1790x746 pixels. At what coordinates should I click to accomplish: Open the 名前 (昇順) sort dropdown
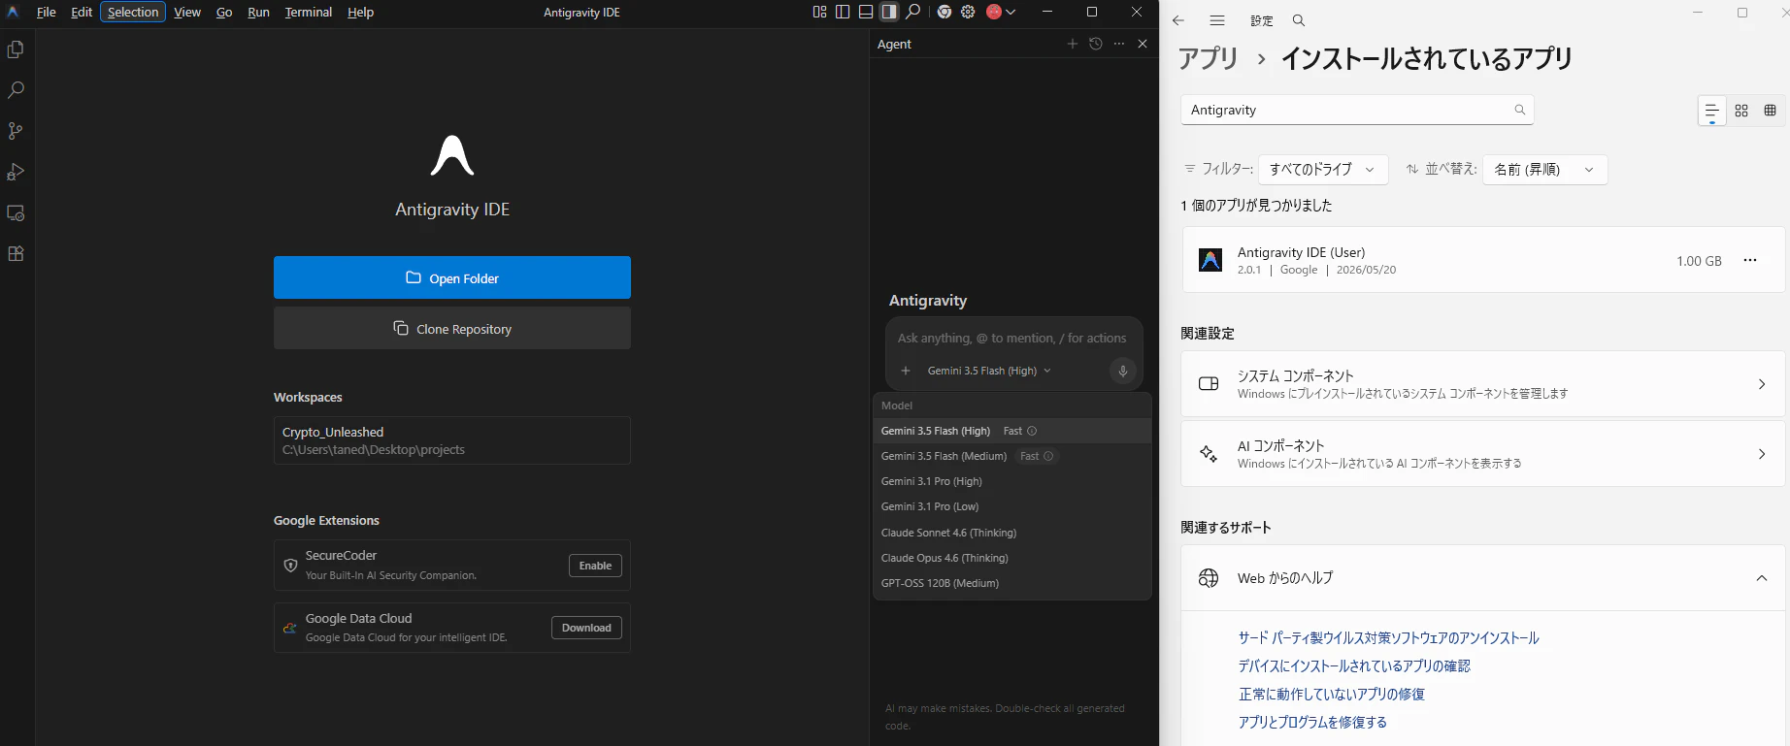click(x=1544, y=170)
